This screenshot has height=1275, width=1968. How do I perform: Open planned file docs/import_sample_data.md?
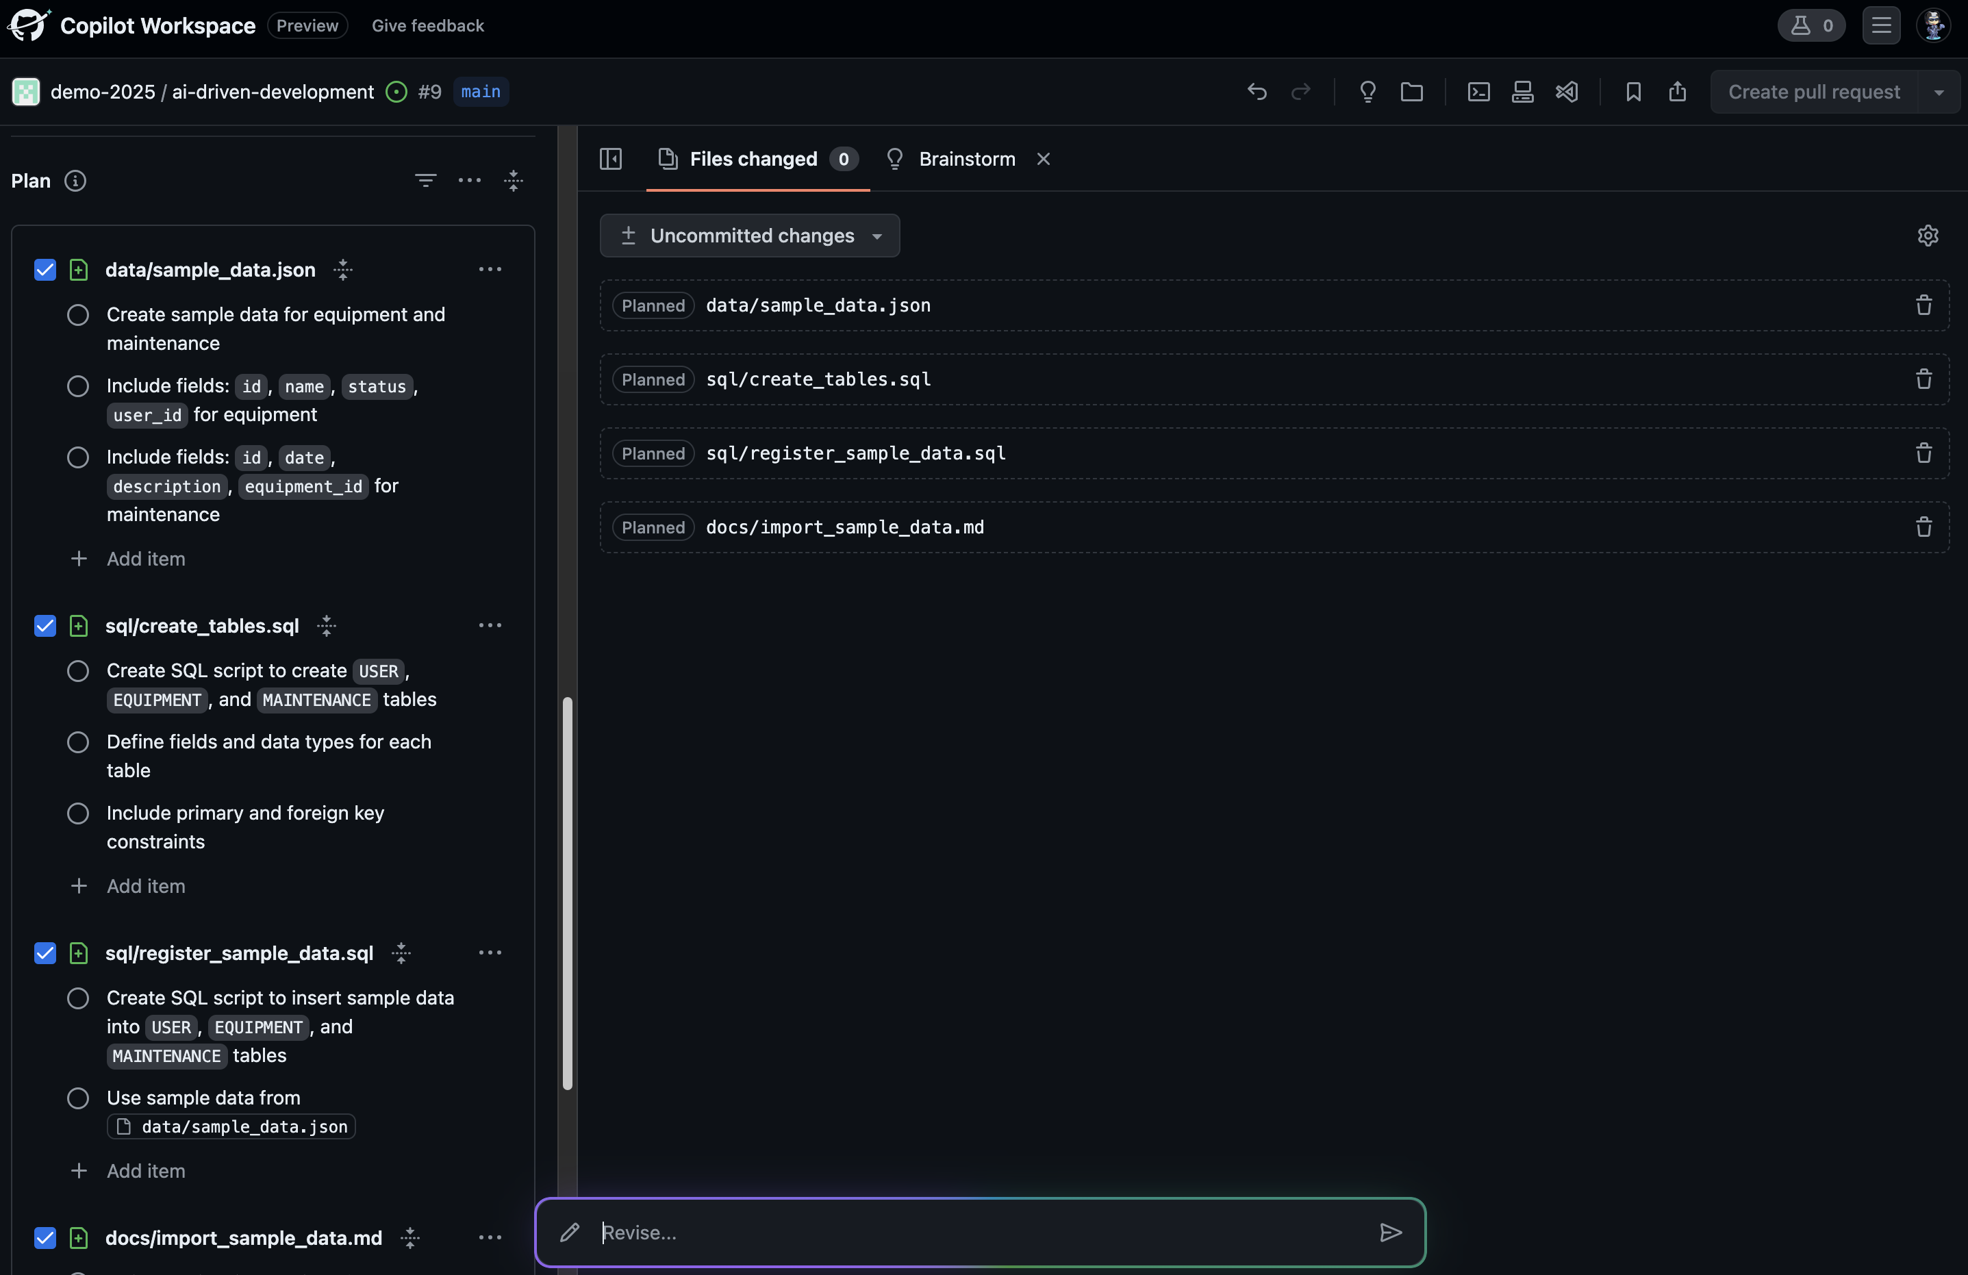pos(845,527)
